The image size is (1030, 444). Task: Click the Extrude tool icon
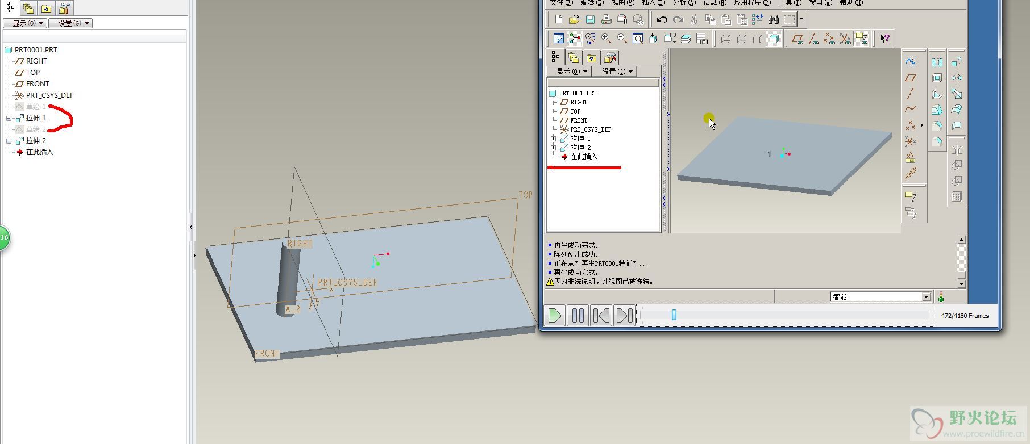[x=957, y=61]
